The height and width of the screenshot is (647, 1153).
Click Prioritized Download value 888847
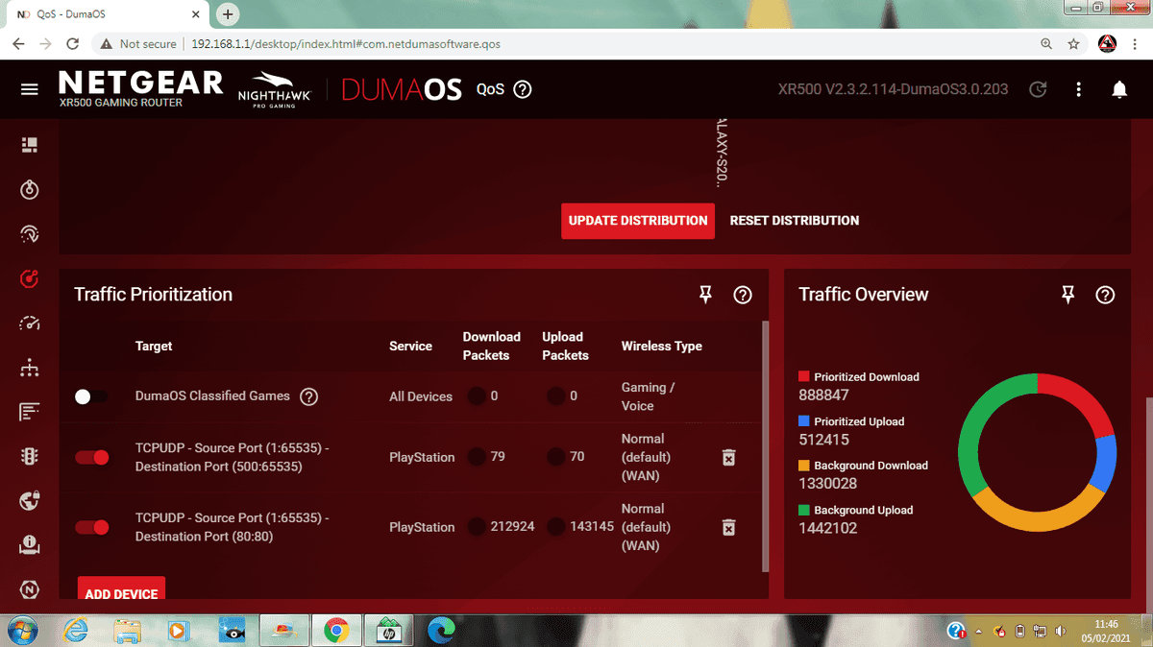(823, 395)
